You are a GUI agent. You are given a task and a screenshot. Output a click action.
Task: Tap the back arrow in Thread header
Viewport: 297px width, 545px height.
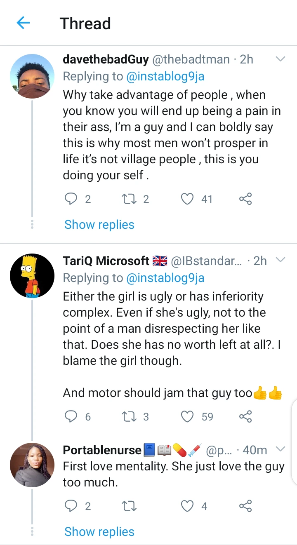[x=24, y=23]
